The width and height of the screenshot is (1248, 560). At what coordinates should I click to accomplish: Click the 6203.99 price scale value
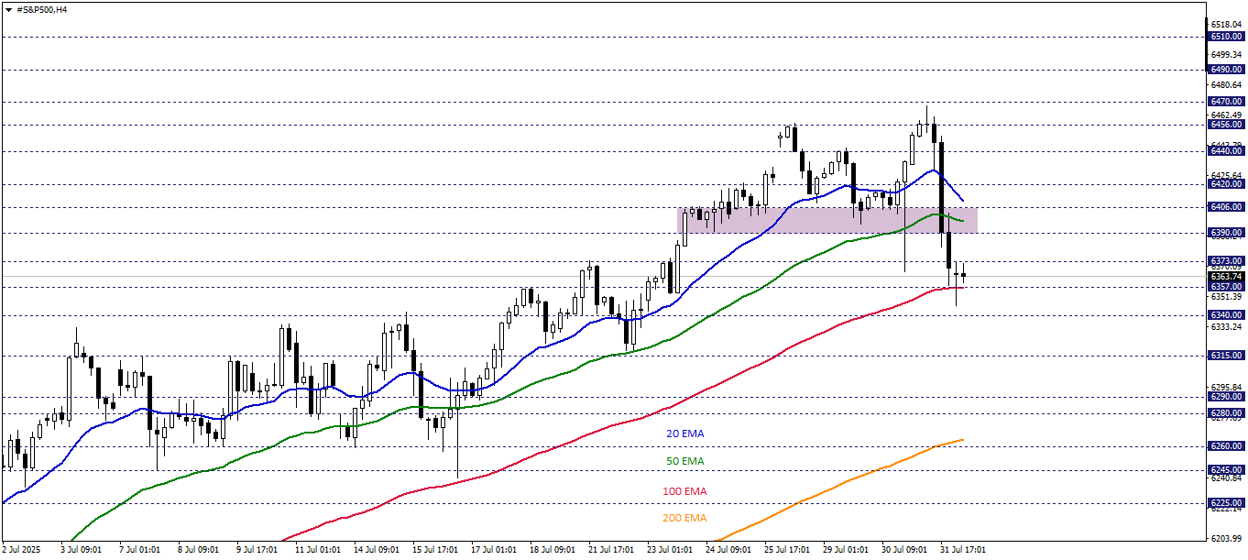[x=1226, y=538]
